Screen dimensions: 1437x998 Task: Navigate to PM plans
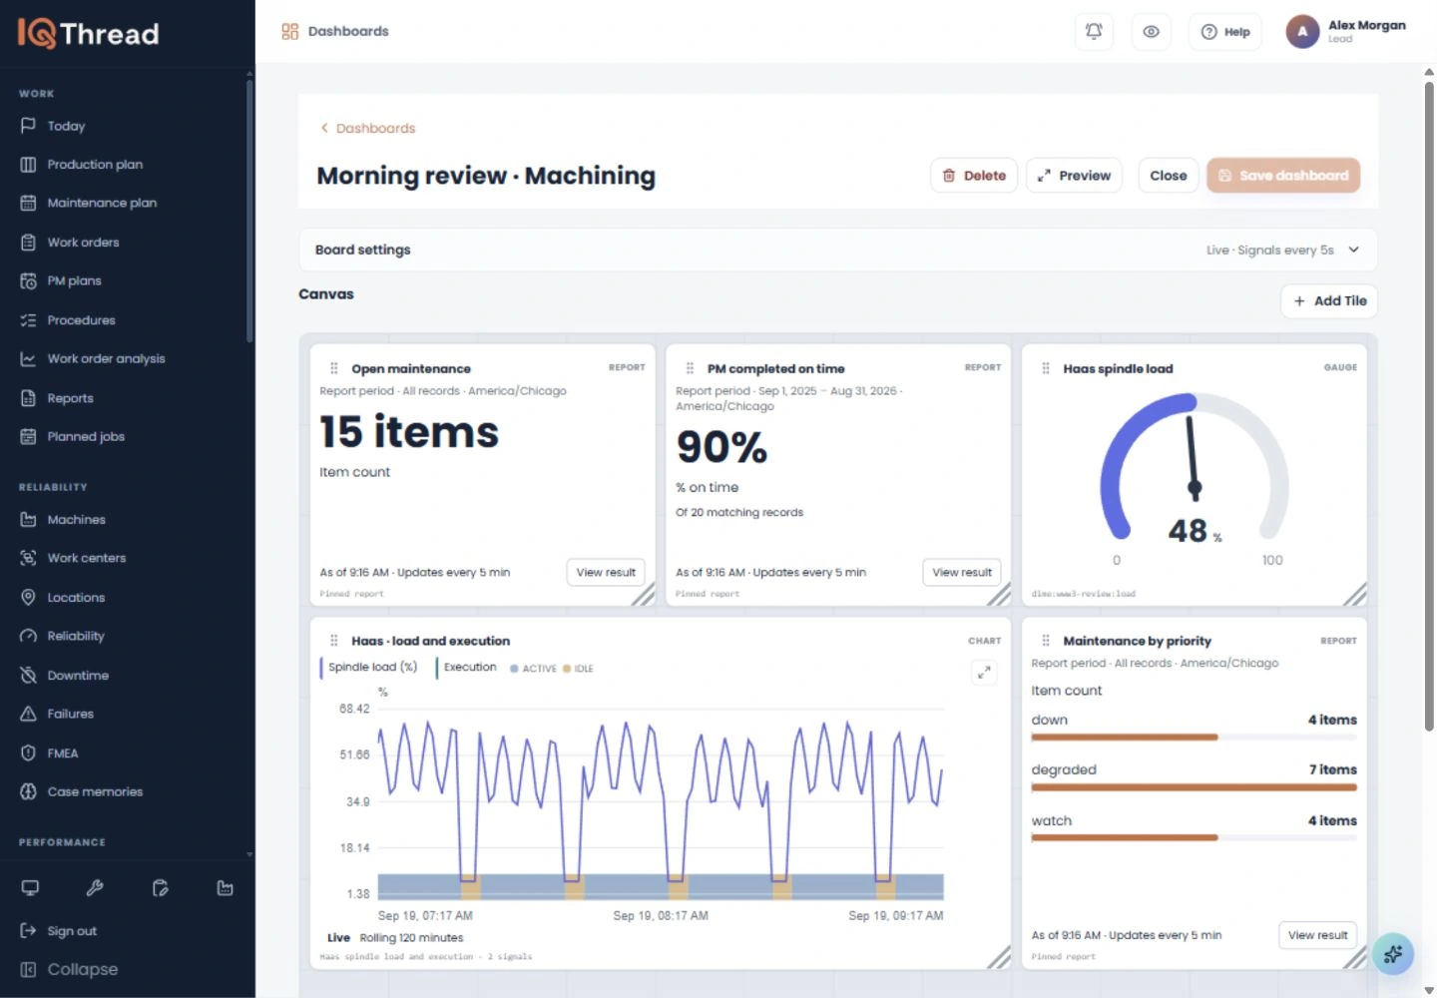click(74, 281)
